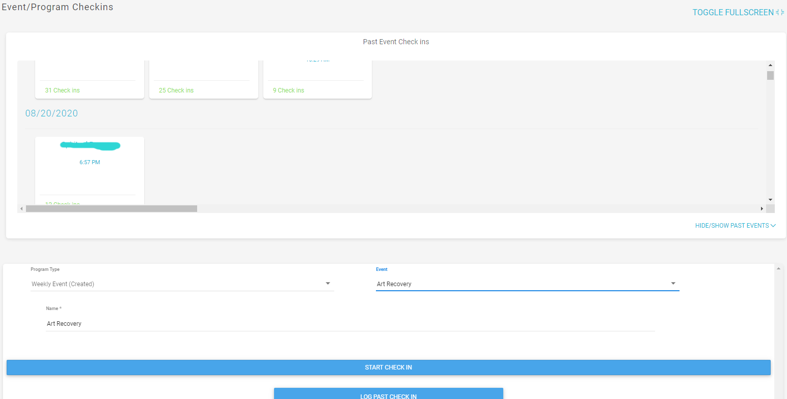
Task: Click the right arrow of the events scrollbar
Action: [x=762, y=208]
